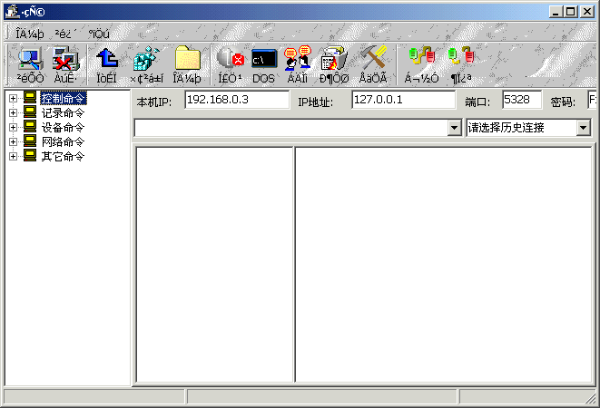This screenshot has width=600, height=408.
Task: Expand the 网络命令 tree node
Action: (x=13, y=141)
